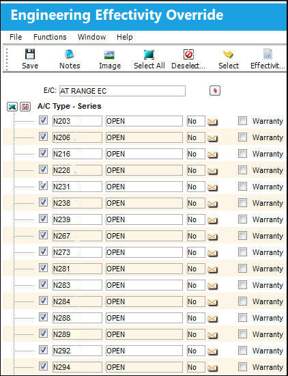The height and width of the screenshot is (376, 288).
Task: Click the N228 aircraft field
Action: pyautogui.click(x=77, y=170)
